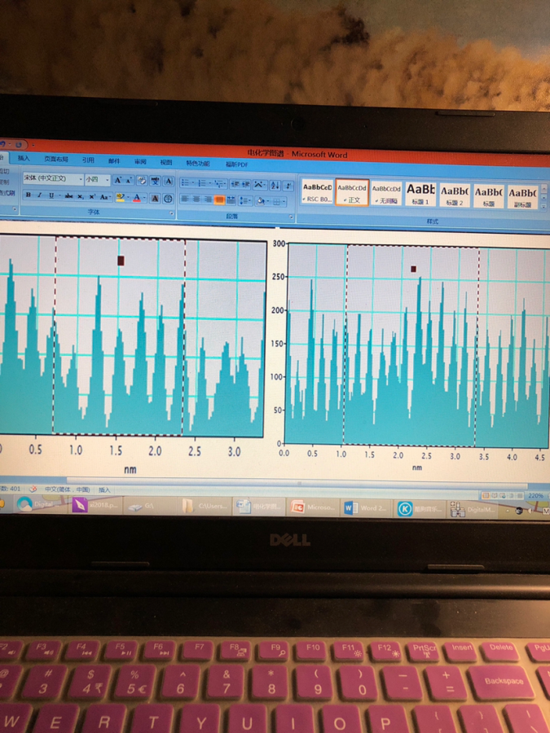The height and width of the screenshot is (733, 550).
Task: Click the 插入 insert mode indicator in status bar
Action: pyautogui.click(x=104, y=490)
